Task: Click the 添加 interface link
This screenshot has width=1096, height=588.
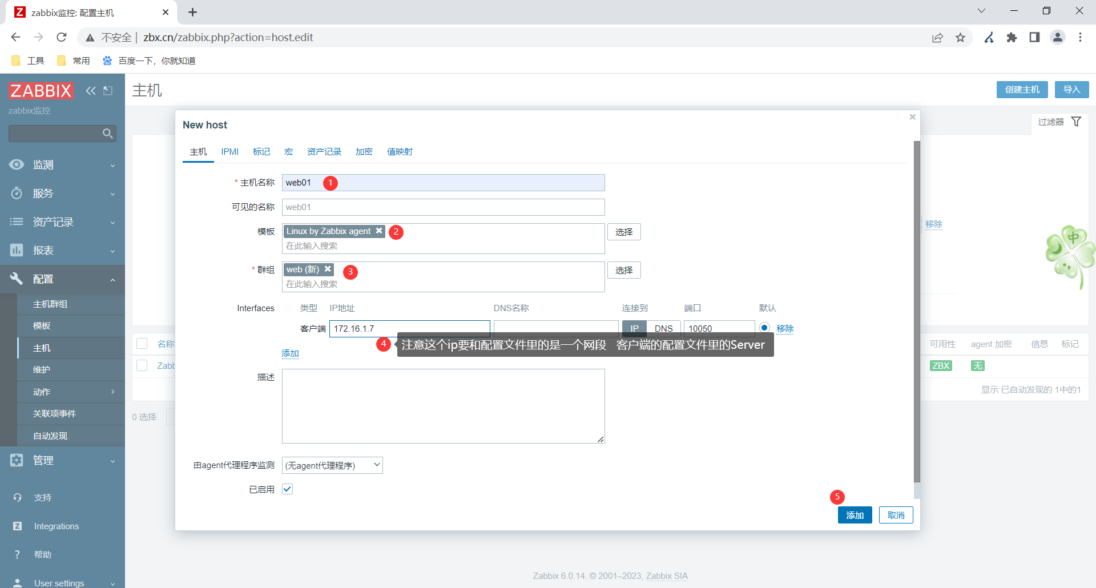Action: [291, 353]
